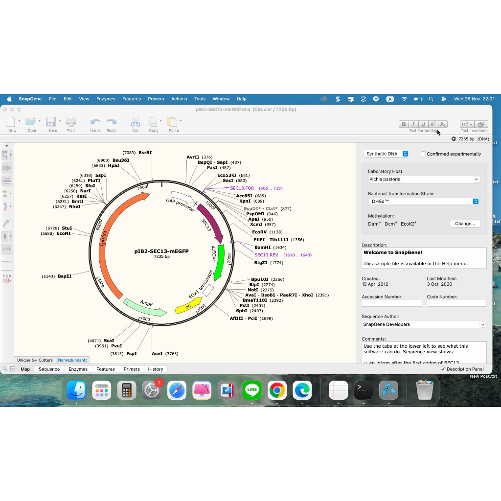The width and height of the screenshot is (501, 501).
Task: Click the Print icon in toolbar
Action: point(71,122)
